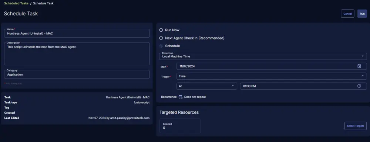Select the Schedule radio option
This screenshot has width=370, height=142.
coord(161,46)
